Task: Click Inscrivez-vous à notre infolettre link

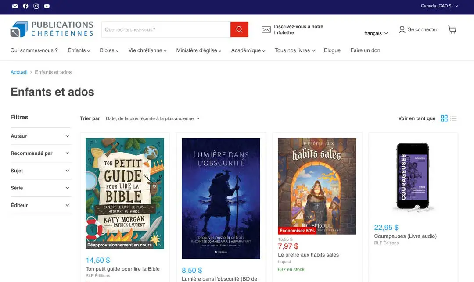Action: click(298, 29)
